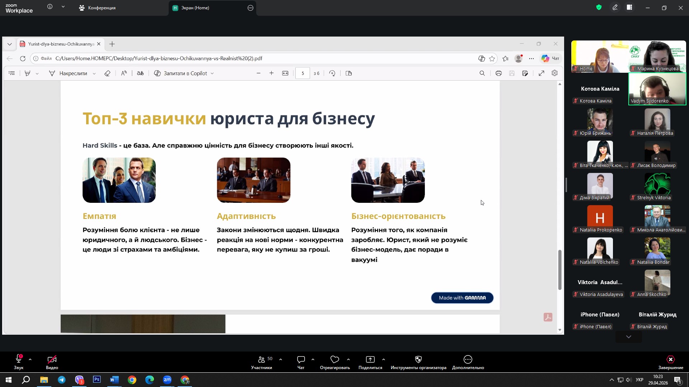Expand more participants chevron below gallery
The image size is (689, 387).
(628, 337)
